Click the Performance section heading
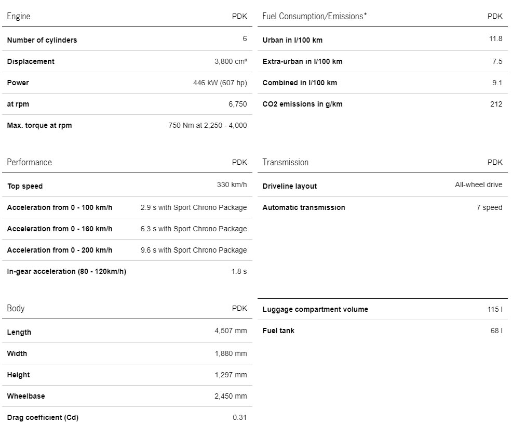This screenshot has height=422, width=525. pos(30,162)
